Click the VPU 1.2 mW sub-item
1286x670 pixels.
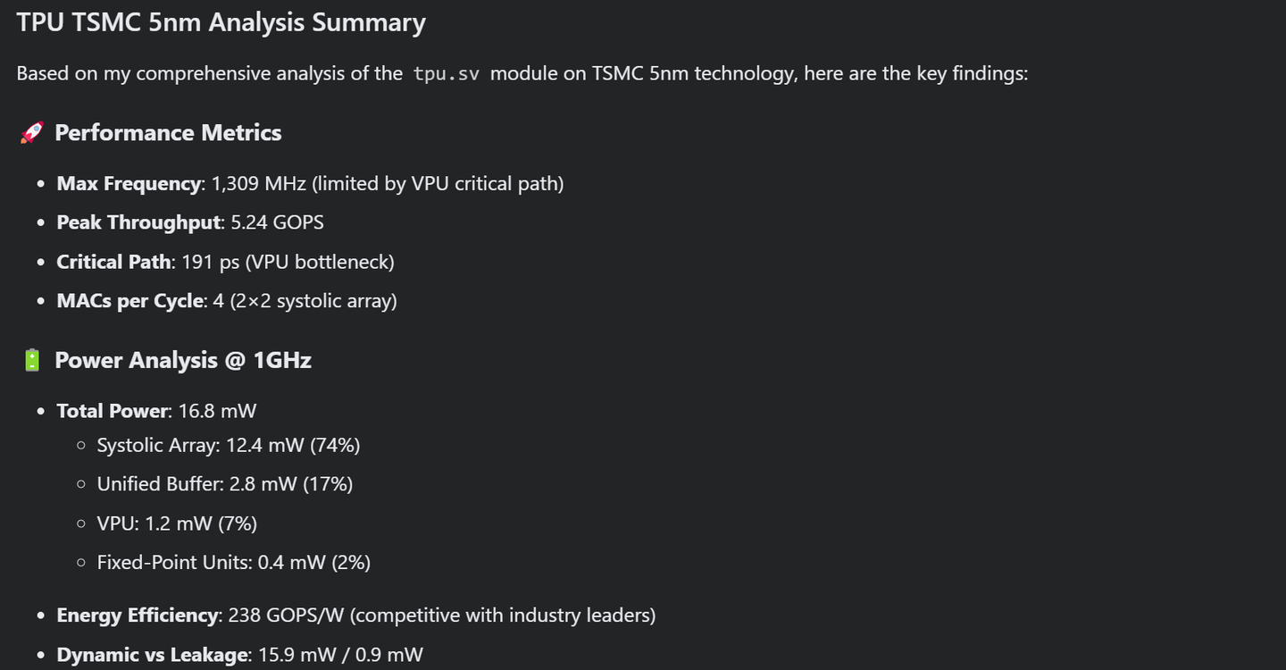coord(177,523)
